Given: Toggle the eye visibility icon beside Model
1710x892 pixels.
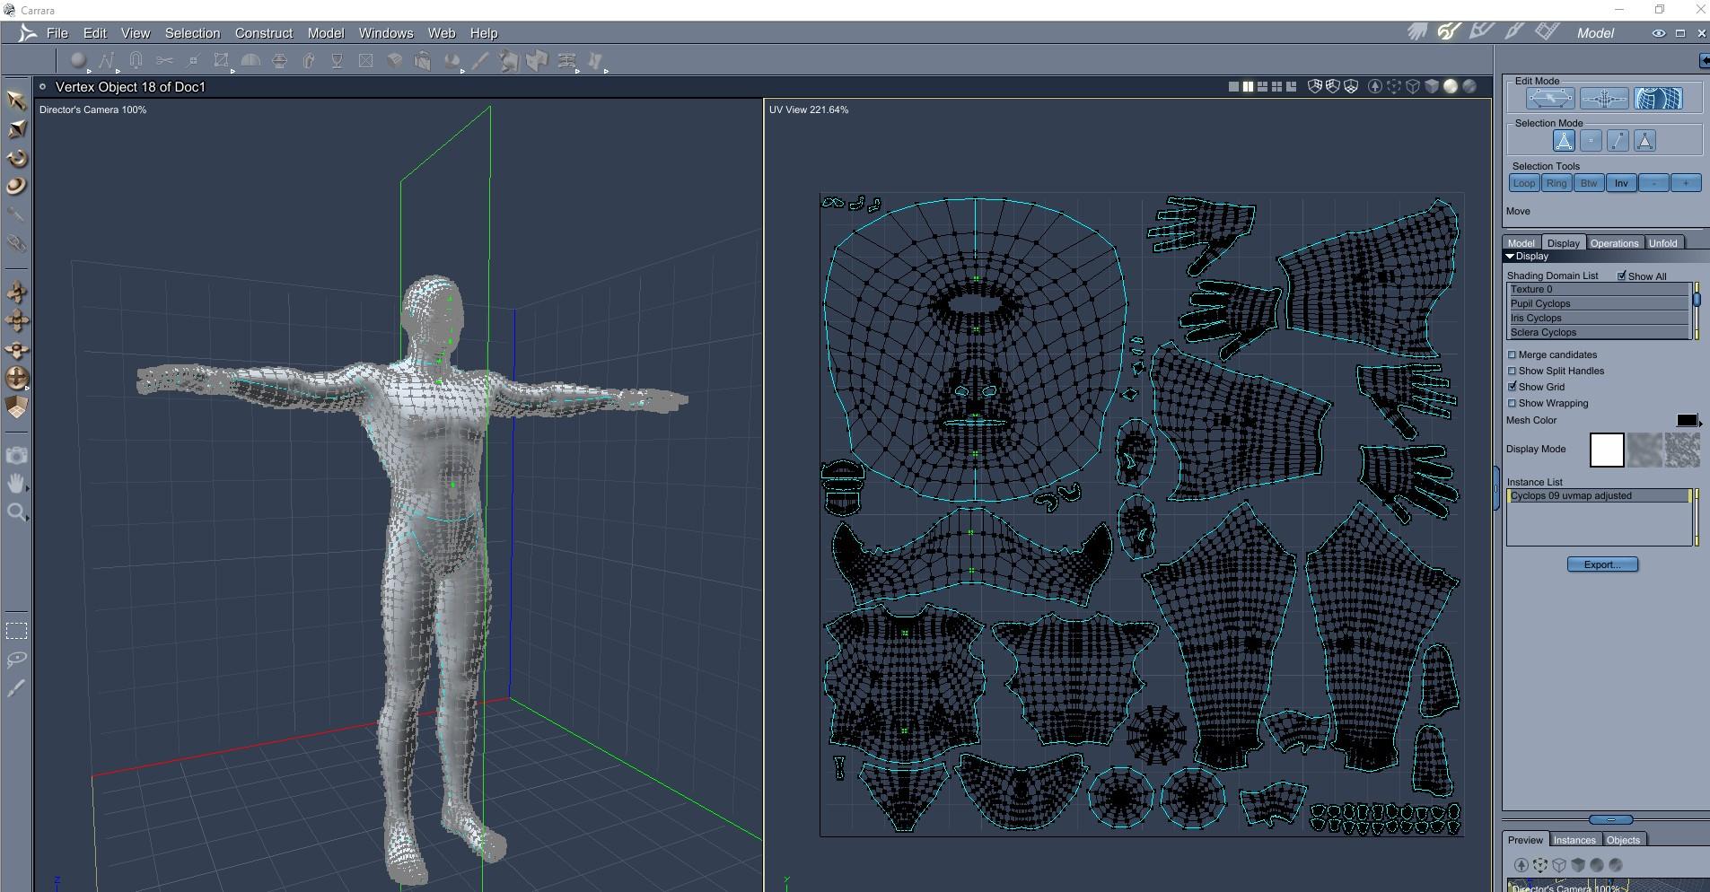Looking at the screenshot, I should pyautogui.click(x=1658, y=33).
